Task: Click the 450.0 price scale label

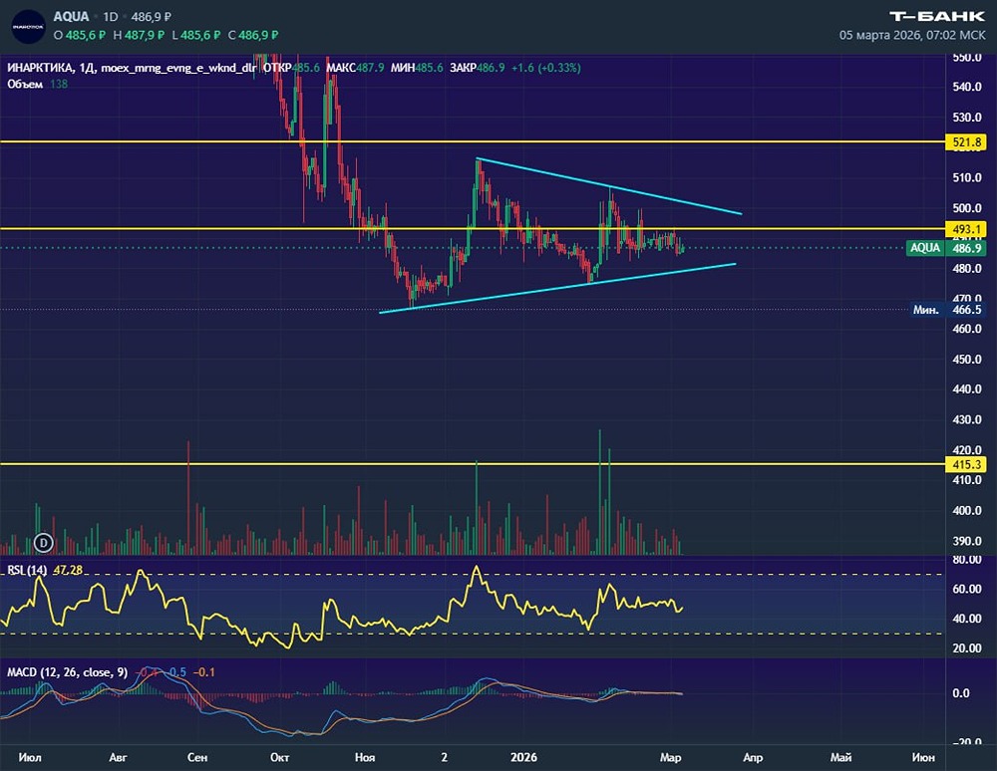Action: pos(967,360)
